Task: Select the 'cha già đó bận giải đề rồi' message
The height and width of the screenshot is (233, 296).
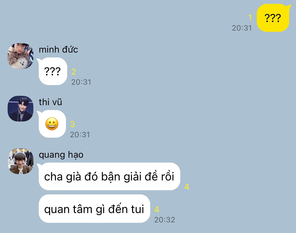Action: tap(109, 176)
